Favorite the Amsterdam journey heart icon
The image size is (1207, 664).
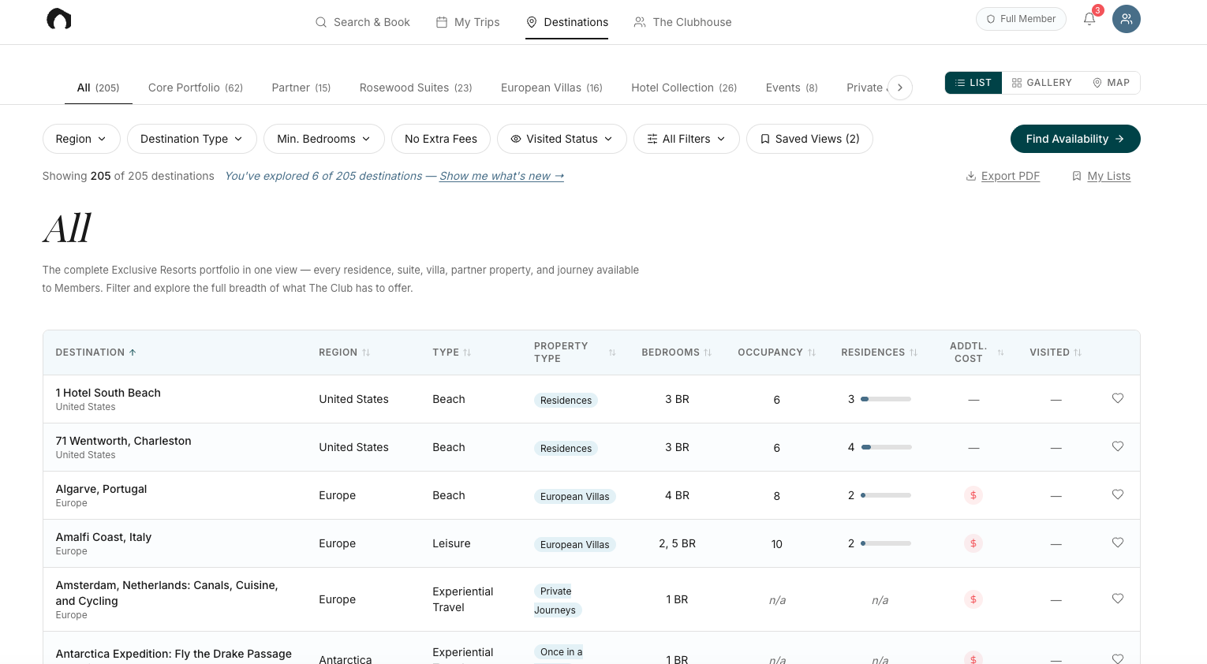coord(1118,599)
